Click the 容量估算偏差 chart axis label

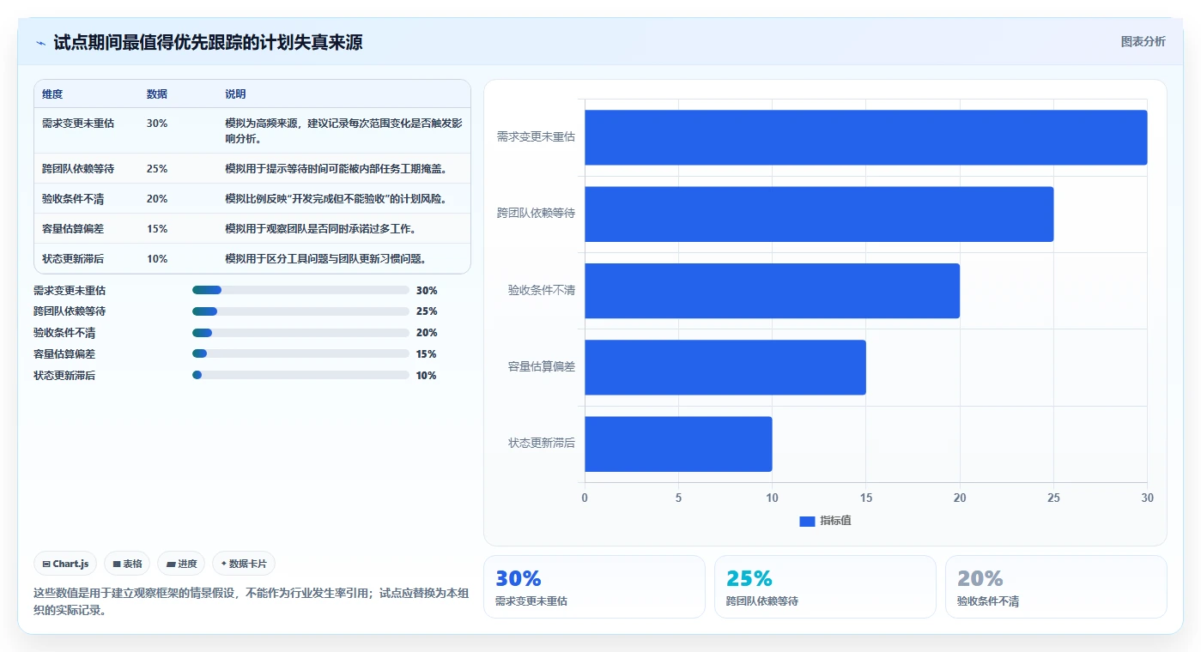click(541, 366)
